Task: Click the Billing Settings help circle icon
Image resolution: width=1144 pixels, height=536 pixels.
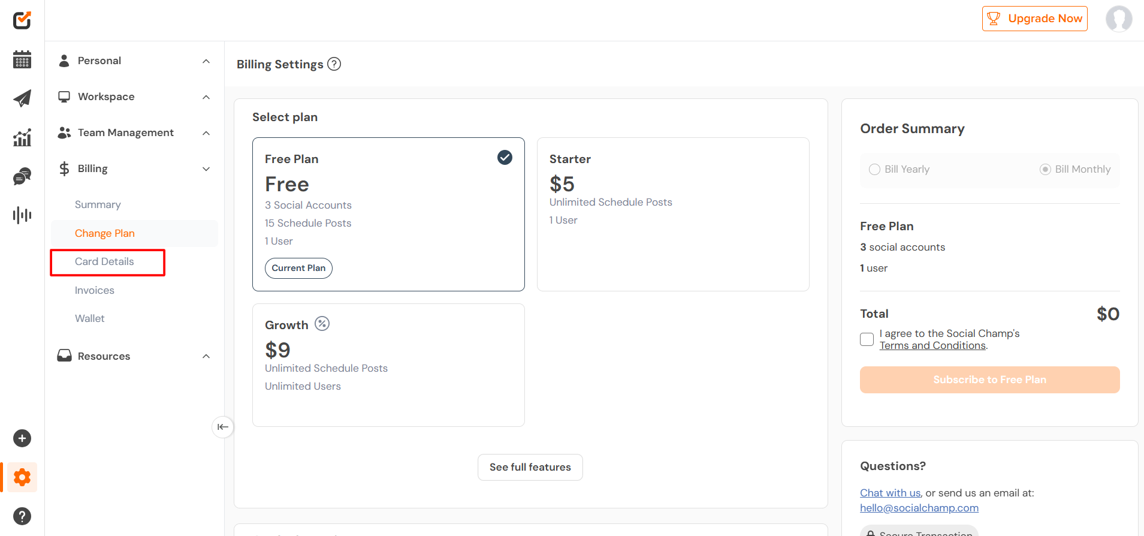Action: coord(334,64)
